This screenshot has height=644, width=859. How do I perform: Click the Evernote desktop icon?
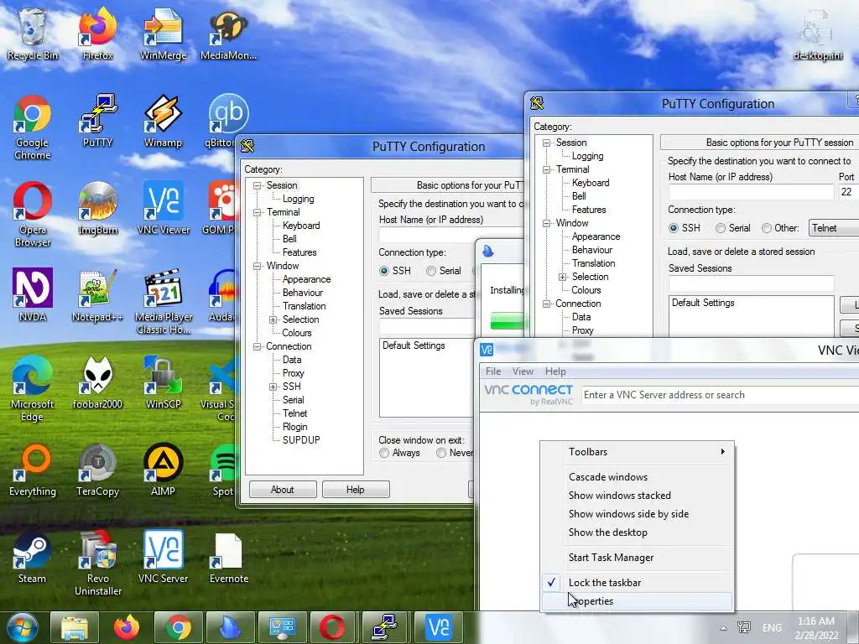(x=228, y=557)
